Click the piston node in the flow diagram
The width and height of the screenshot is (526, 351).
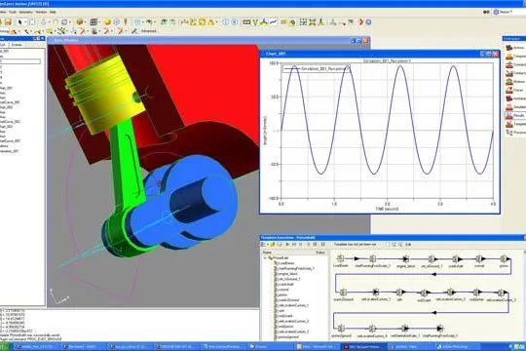[504, 258]
